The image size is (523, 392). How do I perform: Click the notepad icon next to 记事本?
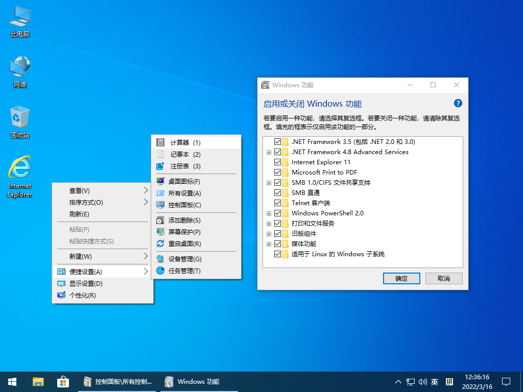coord(160,154)
